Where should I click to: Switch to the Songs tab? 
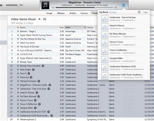coord(49,13)
